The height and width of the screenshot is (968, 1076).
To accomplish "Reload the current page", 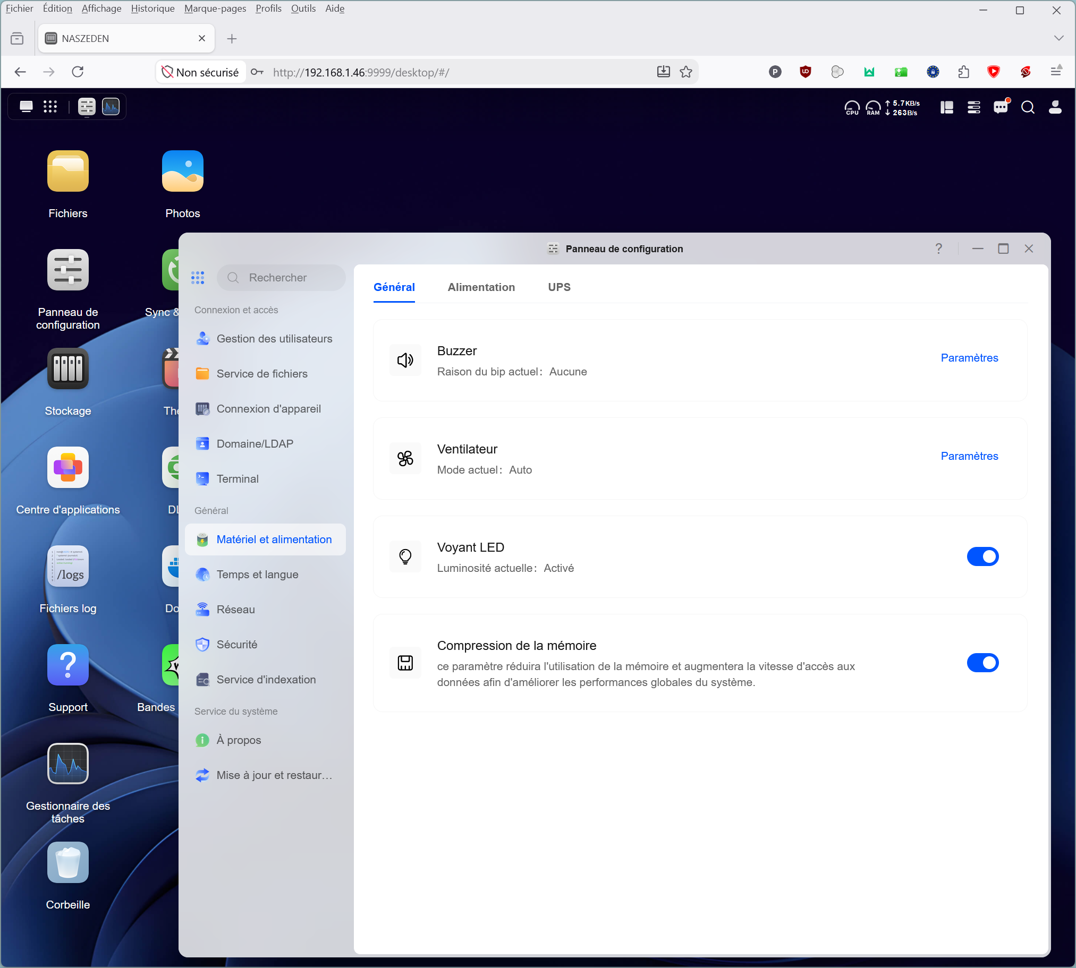I will pos(78,72).
